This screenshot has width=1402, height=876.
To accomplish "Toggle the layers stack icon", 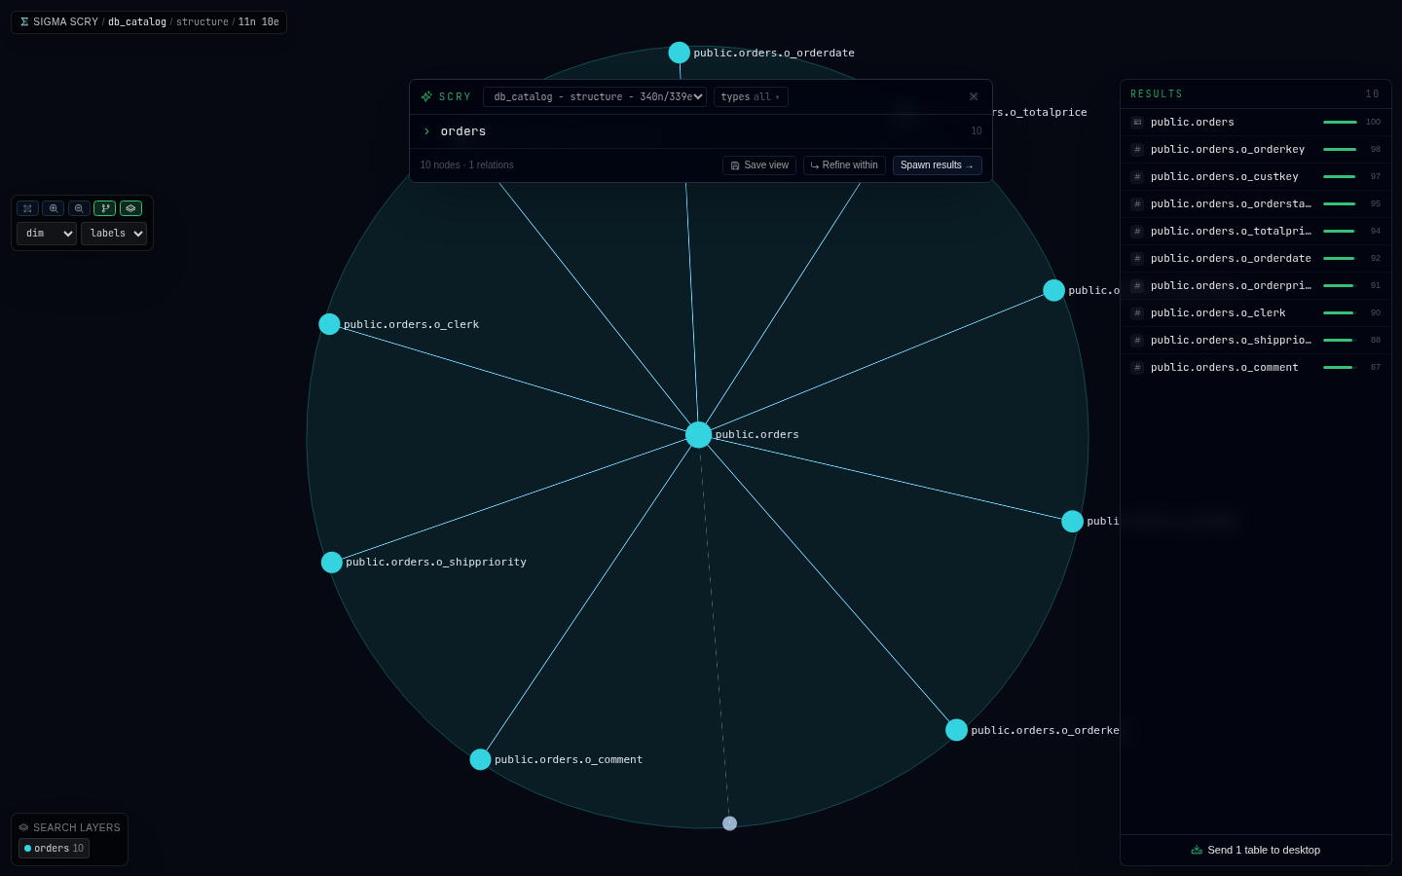I will click(130, 208).
